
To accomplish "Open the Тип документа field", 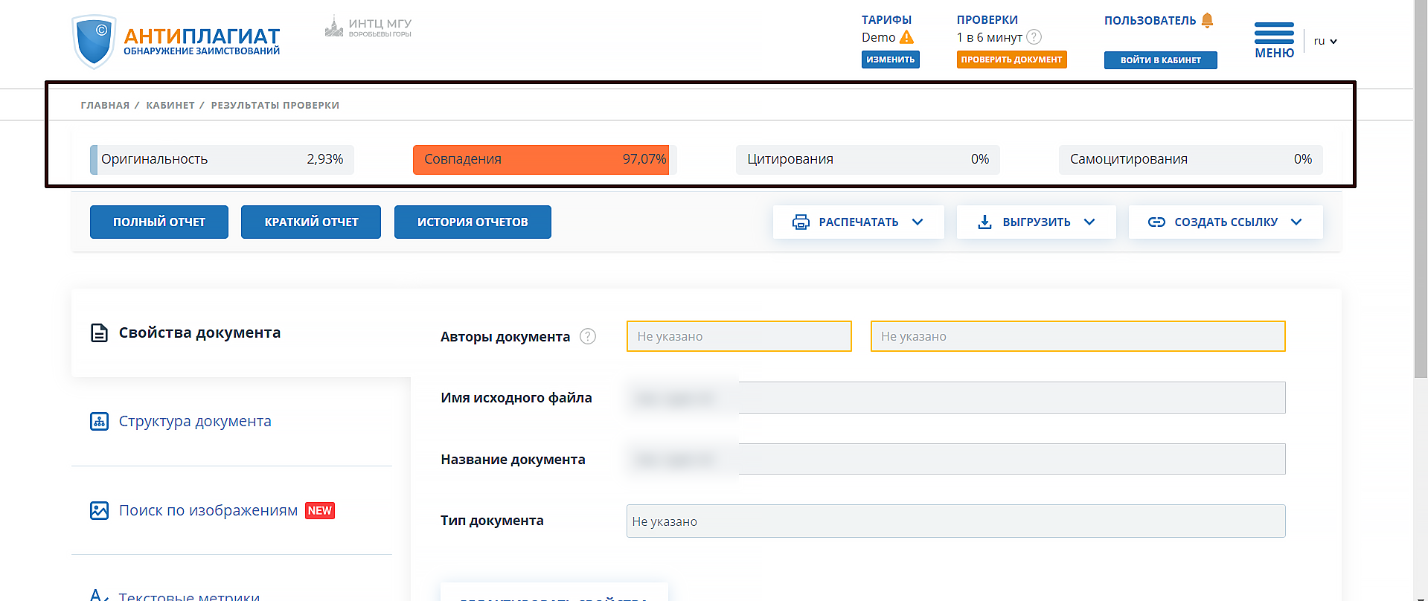I will 955,521.
